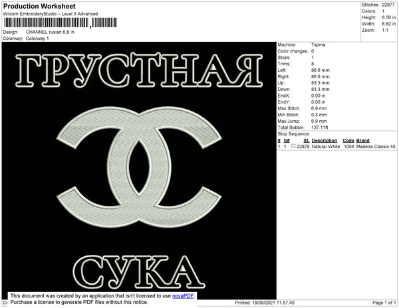Image resolution: width=399 pixels, height=308 pixels.
Task: Click stitch count '22875' in stop sequence
Action: pos(303,147)
